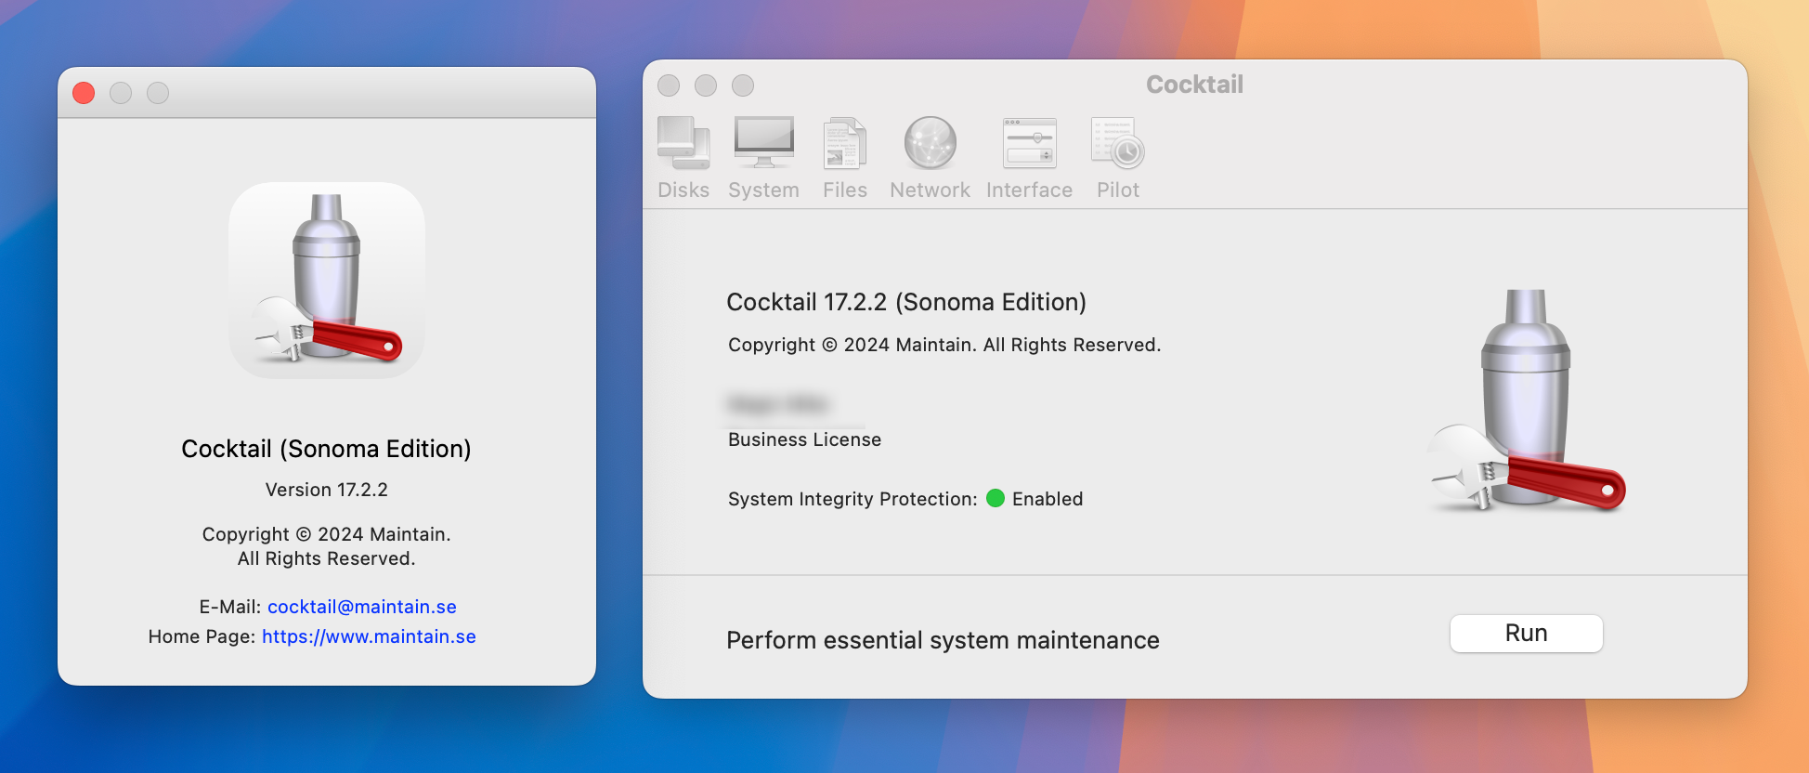Click the main window's Copyright 2024 Maintain line

pyautogui.click(x=944, y=345)
